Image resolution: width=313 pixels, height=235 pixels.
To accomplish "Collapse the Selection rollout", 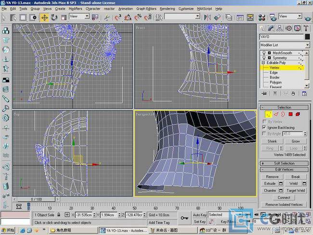I will [284, 107].
